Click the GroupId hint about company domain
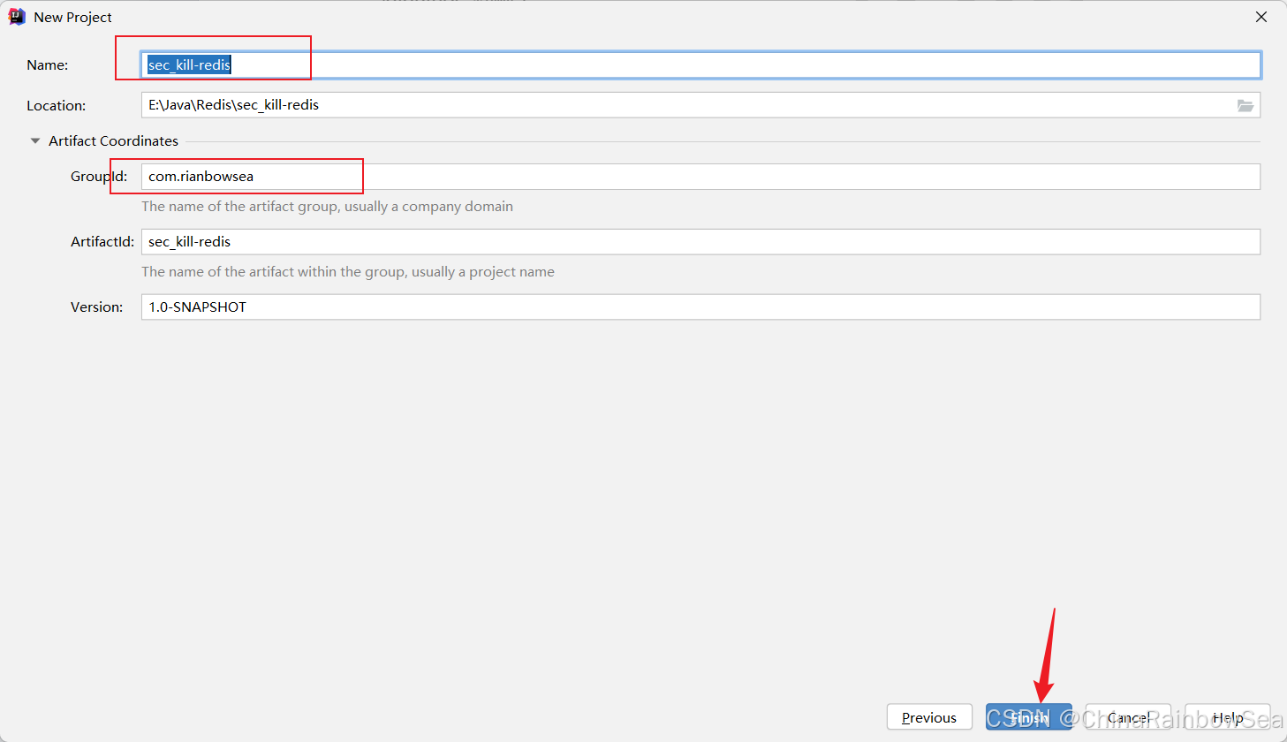The image size is (1287, 742). 327,207
